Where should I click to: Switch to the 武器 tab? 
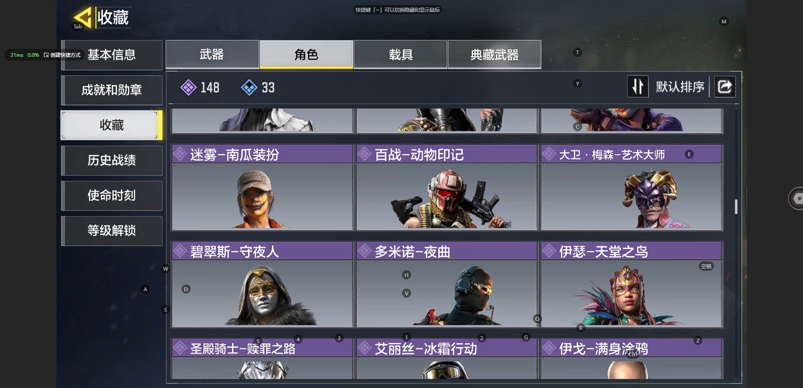coord(212,54)
